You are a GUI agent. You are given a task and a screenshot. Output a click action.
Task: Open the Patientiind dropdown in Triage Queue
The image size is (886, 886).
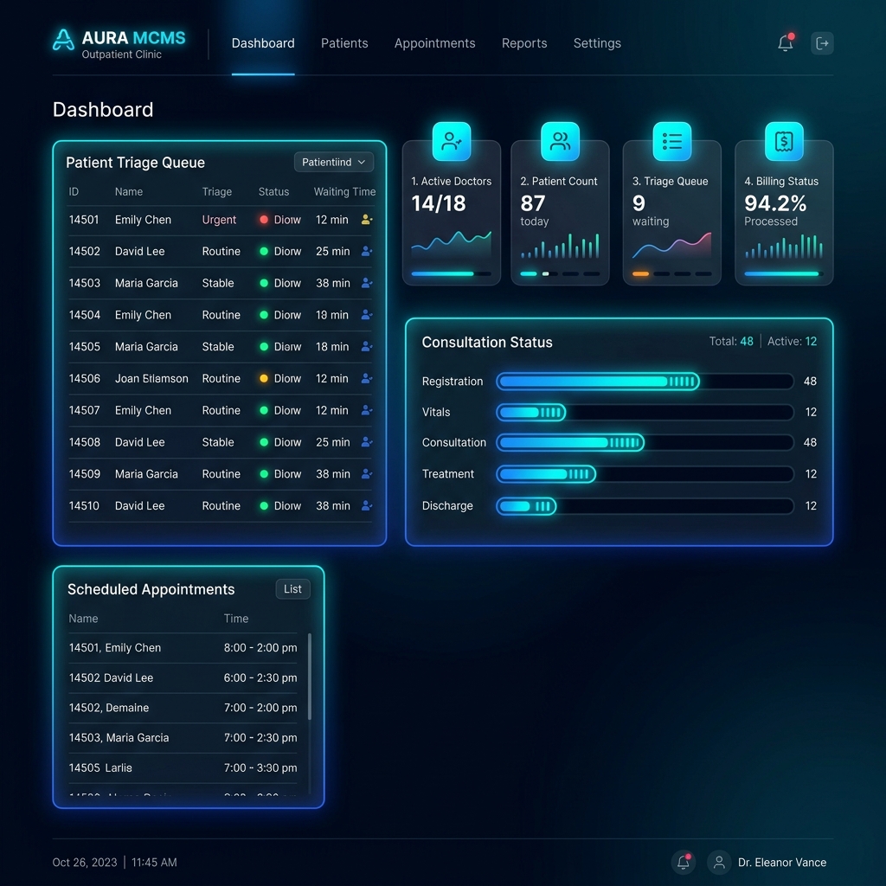point(333,162)
